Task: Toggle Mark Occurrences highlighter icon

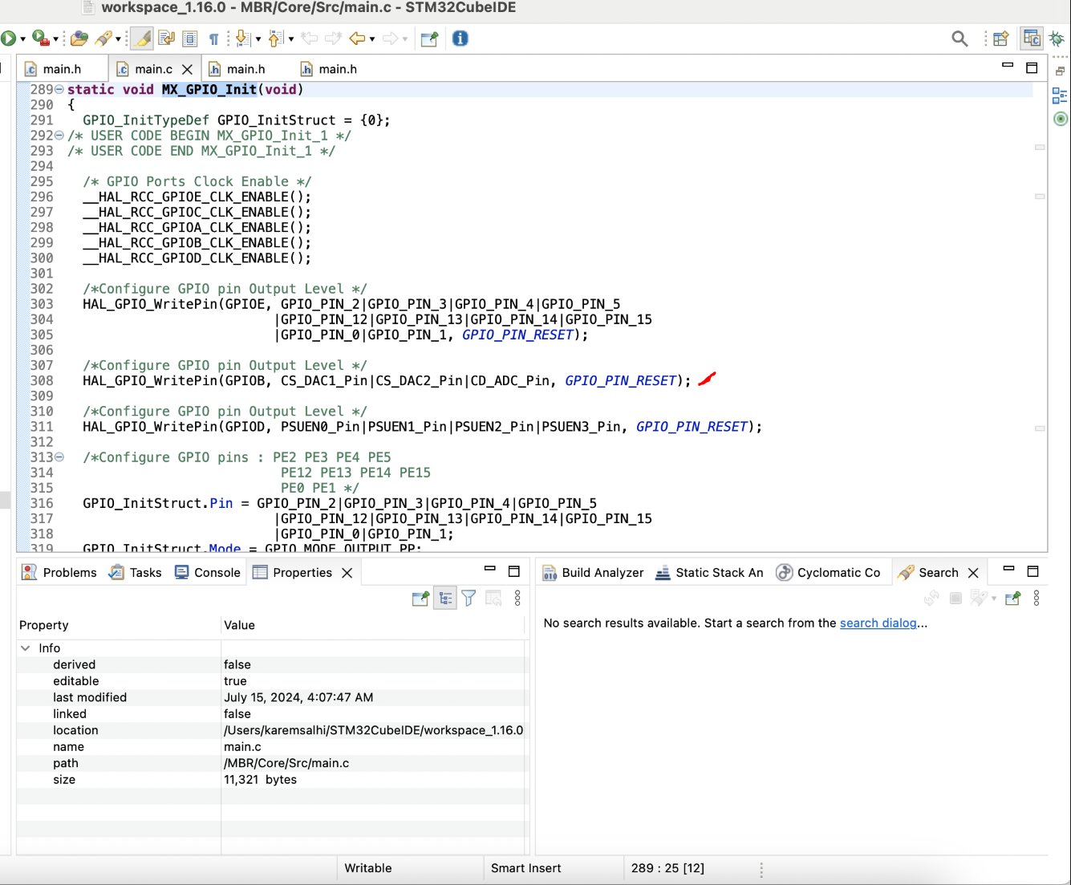Action: pyautogui.click(x=141, y=38)
